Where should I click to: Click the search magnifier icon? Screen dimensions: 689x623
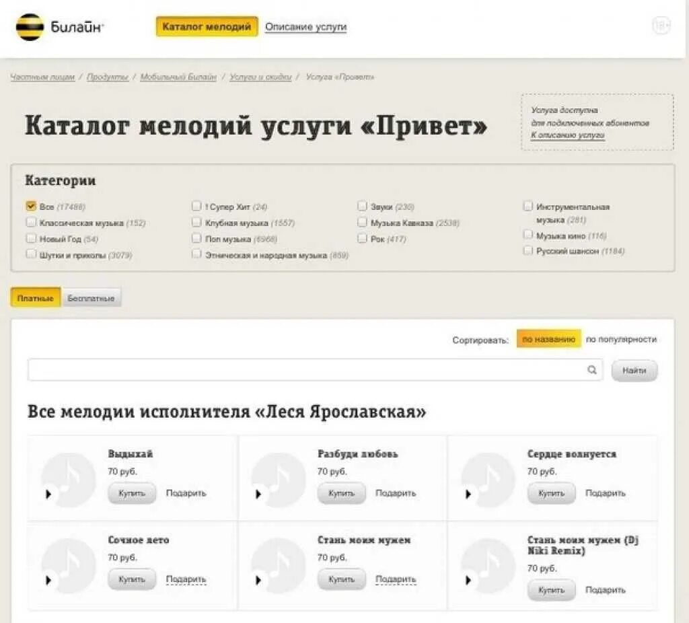tap(592, 370)
